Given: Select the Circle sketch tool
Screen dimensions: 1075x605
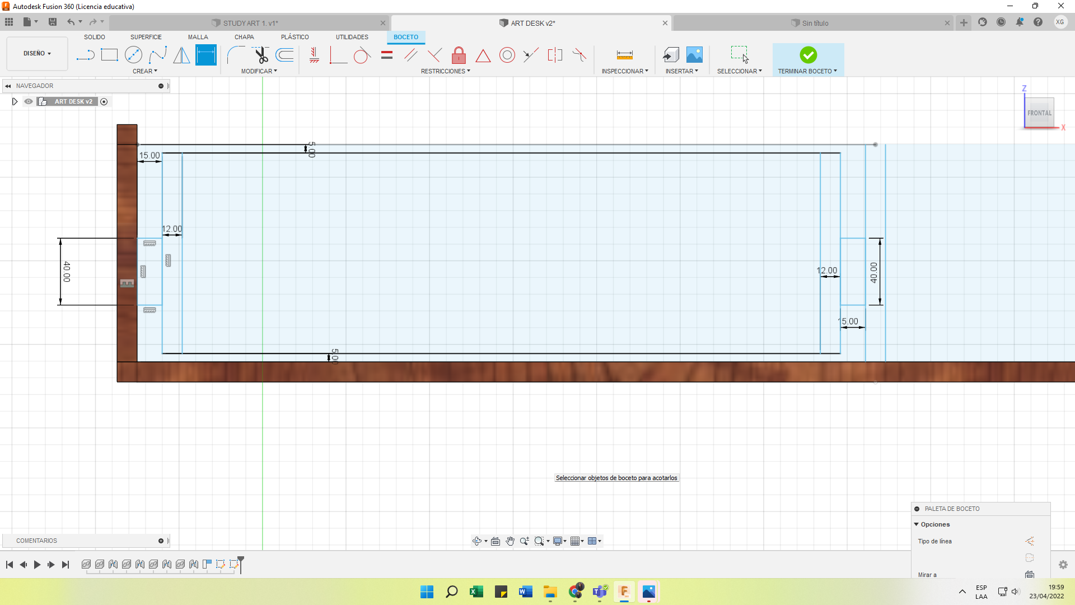Looking at the screenshot, I should pyautogui.click(x=133, y=55).
